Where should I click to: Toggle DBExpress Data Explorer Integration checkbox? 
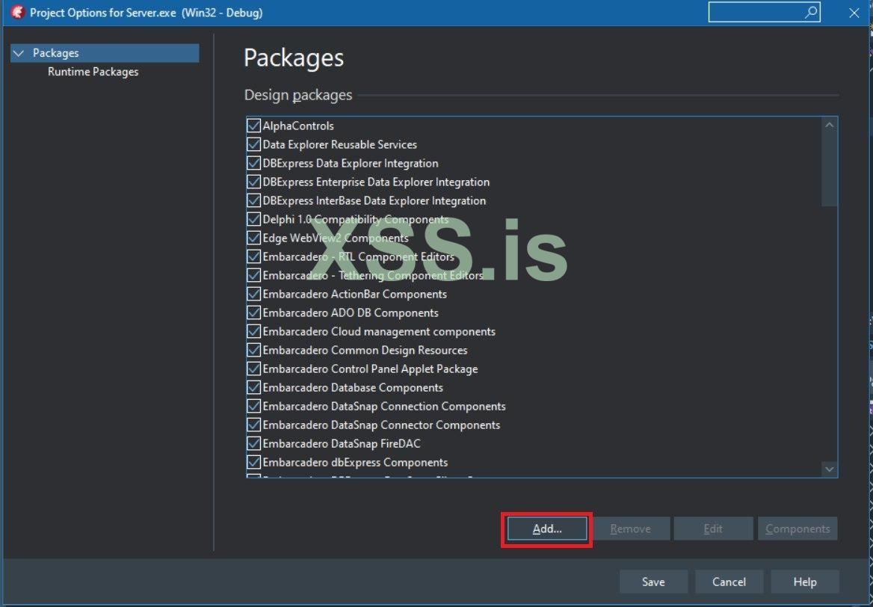(253, 163)
